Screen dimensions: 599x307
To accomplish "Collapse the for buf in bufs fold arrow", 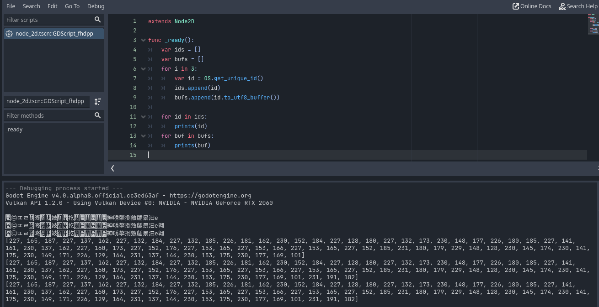I will pyautogui.click(x=143, y=135).
